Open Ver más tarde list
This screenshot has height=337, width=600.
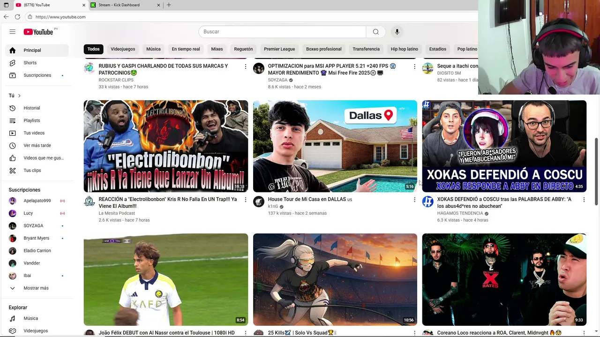coord(37,146)
